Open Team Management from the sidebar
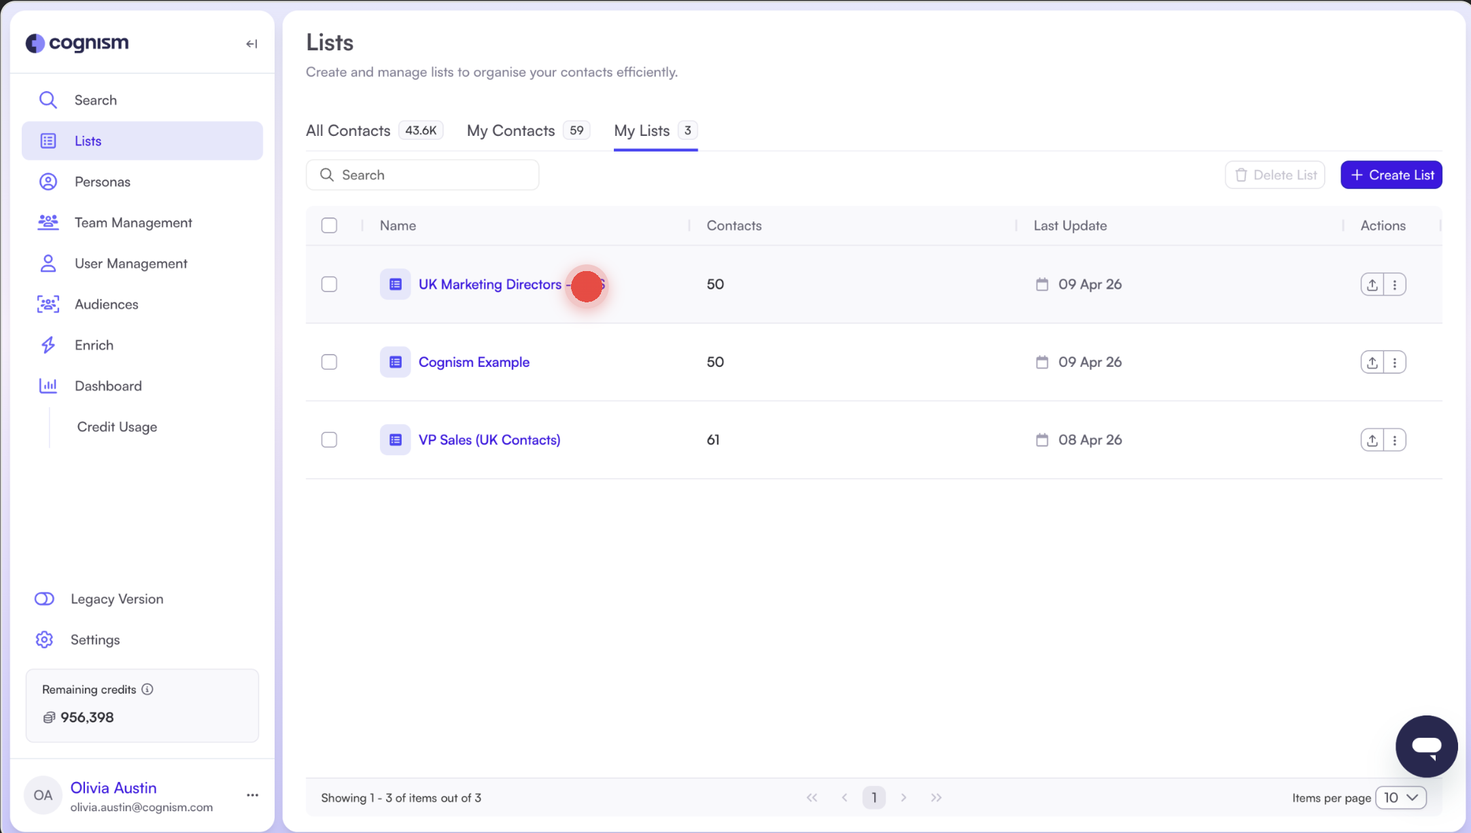This screenshot has height=833, width=1471. pyautogui.click(x=133, y=222)
